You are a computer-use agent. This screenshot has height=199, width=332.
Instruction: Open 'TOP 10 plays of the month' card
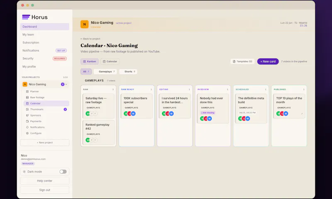point(289,106)
